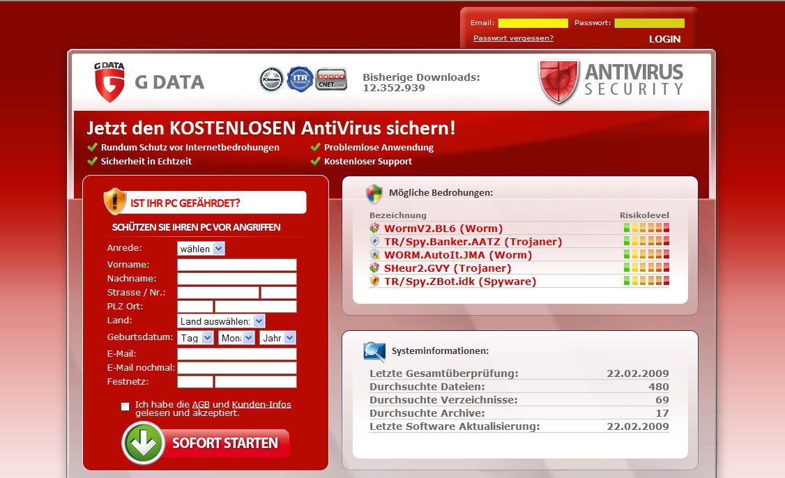Image resolution: width=785 pixels, height=478 pixels.
Task: Click into the Strasse street name field
Action: pos(218,293)
